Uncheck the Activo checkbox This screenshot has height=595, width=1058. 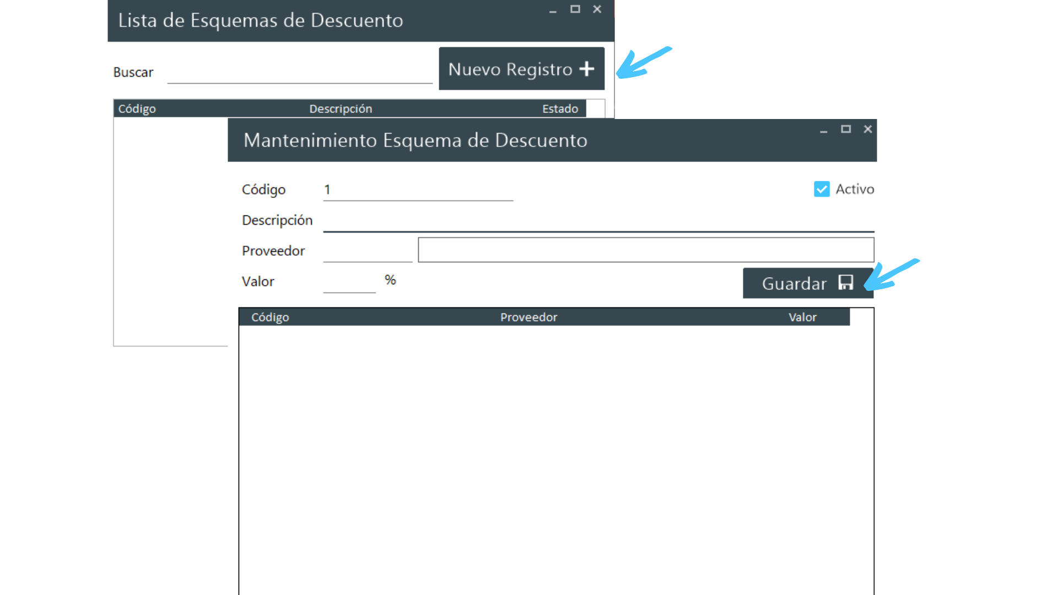[822, 189]
